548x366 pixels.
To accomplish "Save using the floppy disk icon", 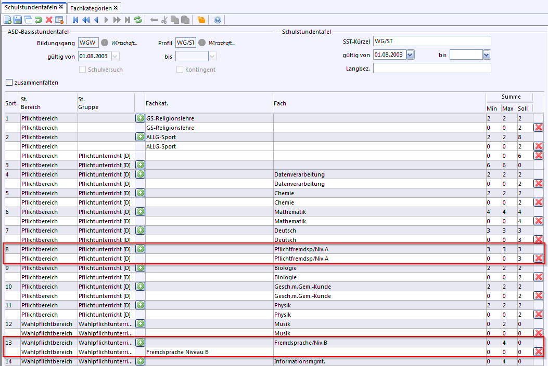I will [x=18, y=20].
